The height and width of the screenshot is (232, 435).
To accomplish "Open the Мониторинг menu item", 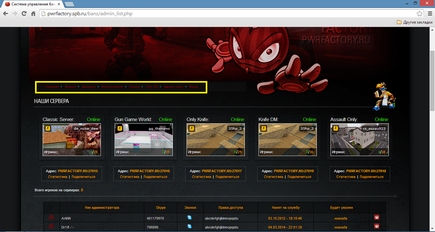I will point(112,87).
